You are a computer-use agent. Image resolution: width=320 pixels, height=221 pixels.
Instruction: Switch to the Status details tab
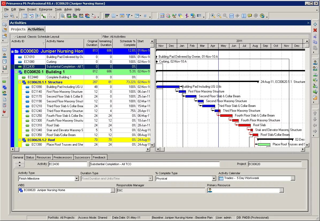click(30, 157)
